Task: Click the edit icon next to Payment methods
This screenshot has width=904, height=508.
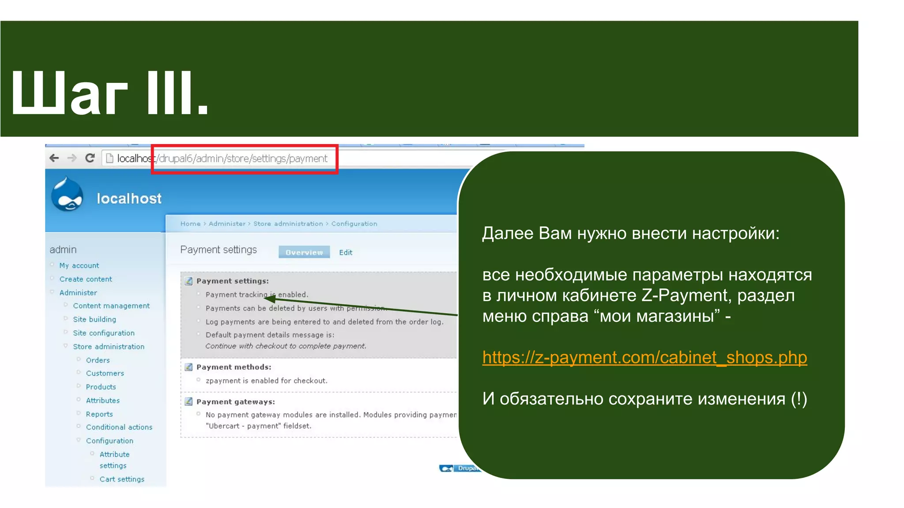Action: [x=188, y=367]
